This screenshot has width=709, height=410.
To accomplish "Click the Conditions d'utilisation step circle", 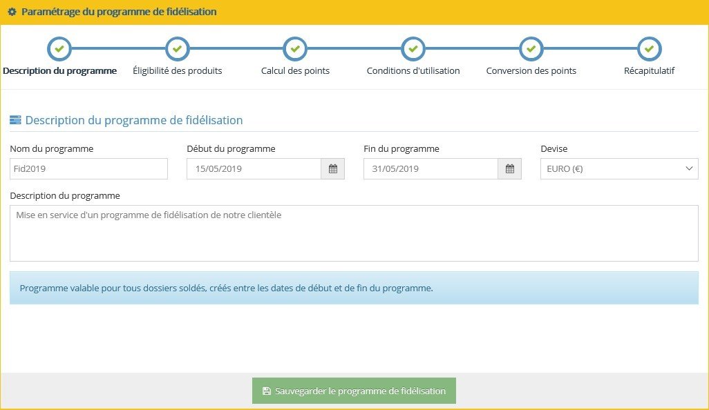I will (413, 49).
